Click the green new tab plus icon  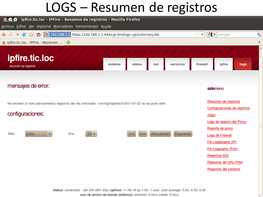pyautogui.click(x=68, y=42)
